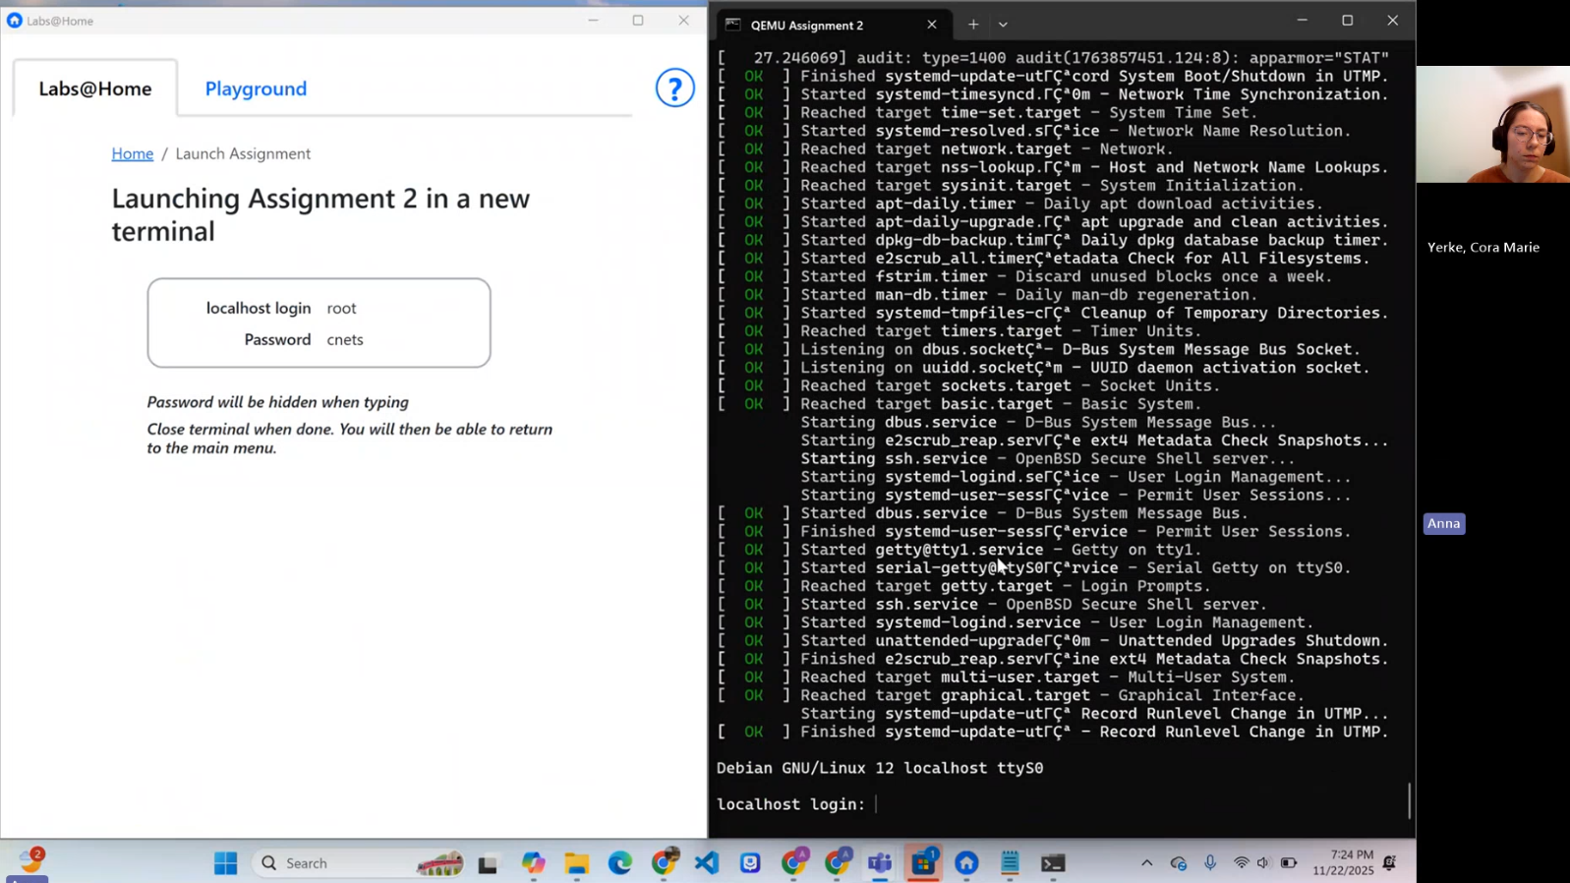Open the help question mark icon
Viewport: 1570px width, 883px height.
click(674, 88)
